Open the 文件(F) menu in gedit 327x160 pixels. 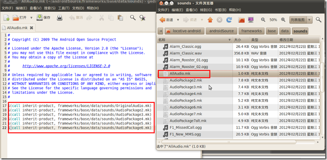coord(7,8)
